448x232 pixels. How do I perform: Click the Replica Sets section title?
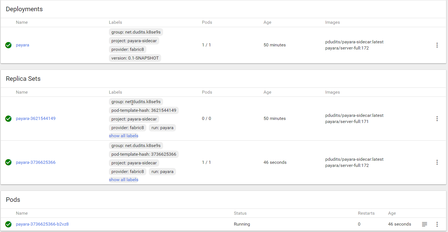[x=23, y=79]
